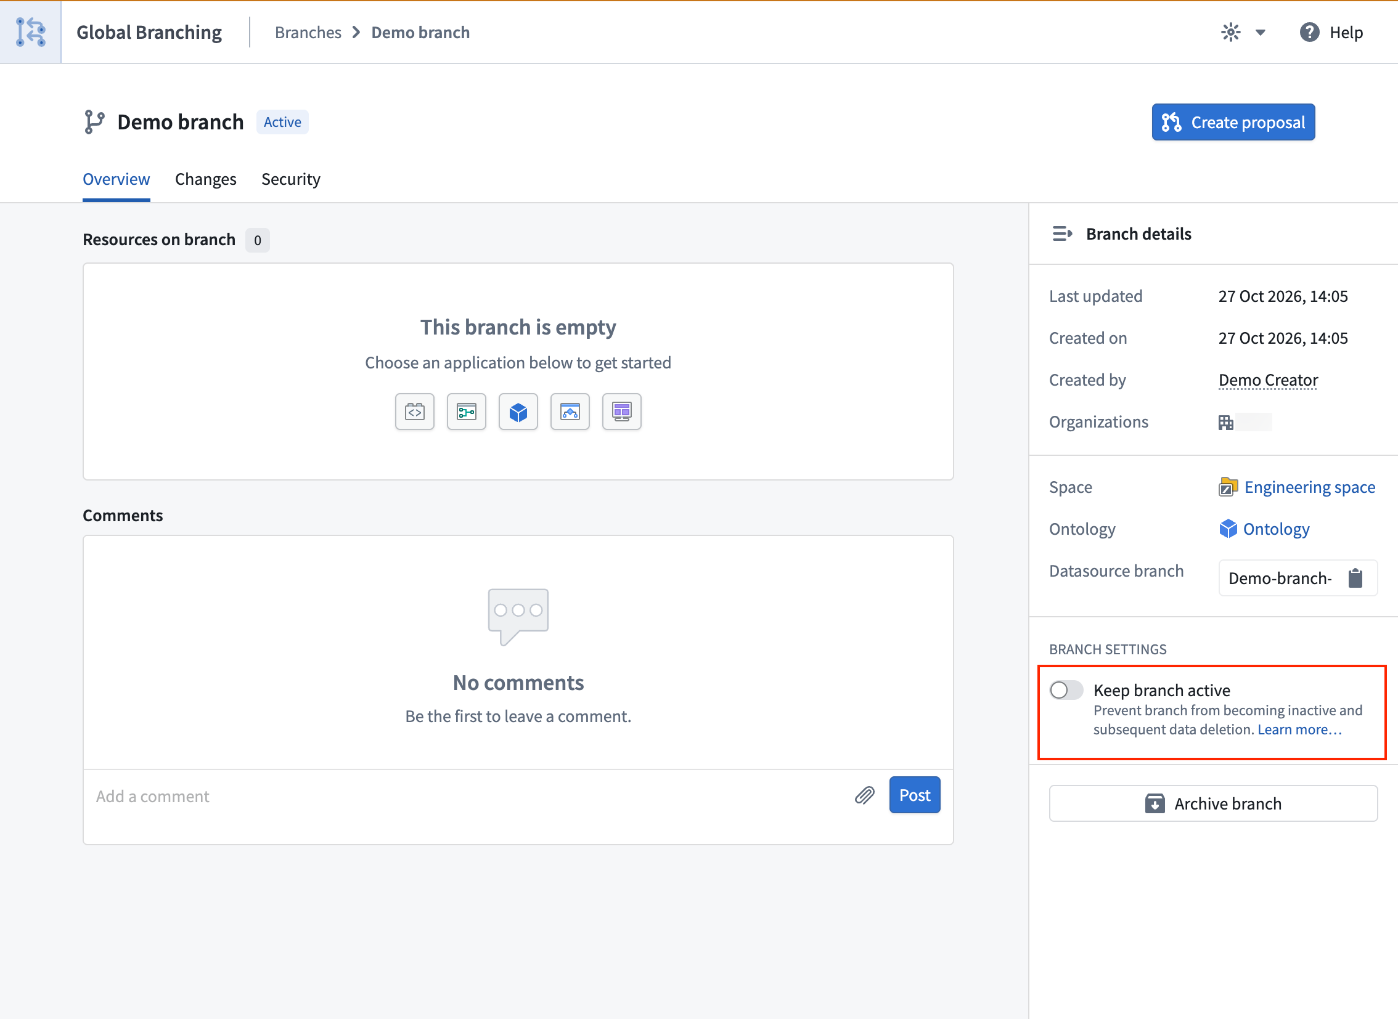
Task: Open the purple monitor layout app icon
Action: pos(621,412)
